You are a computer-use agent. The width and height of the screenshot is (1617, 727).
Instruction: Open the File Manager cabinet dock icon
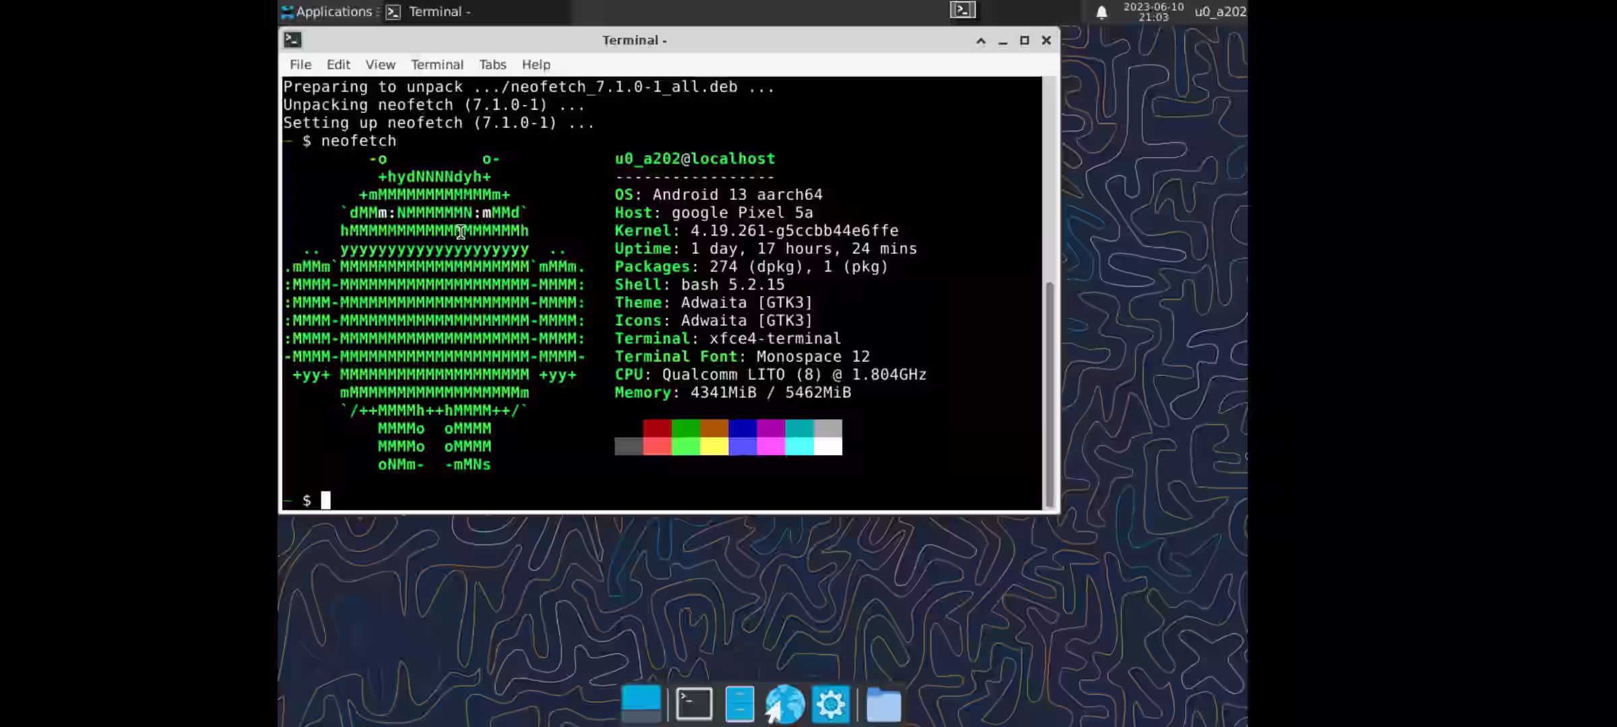(x=740, y=704)
